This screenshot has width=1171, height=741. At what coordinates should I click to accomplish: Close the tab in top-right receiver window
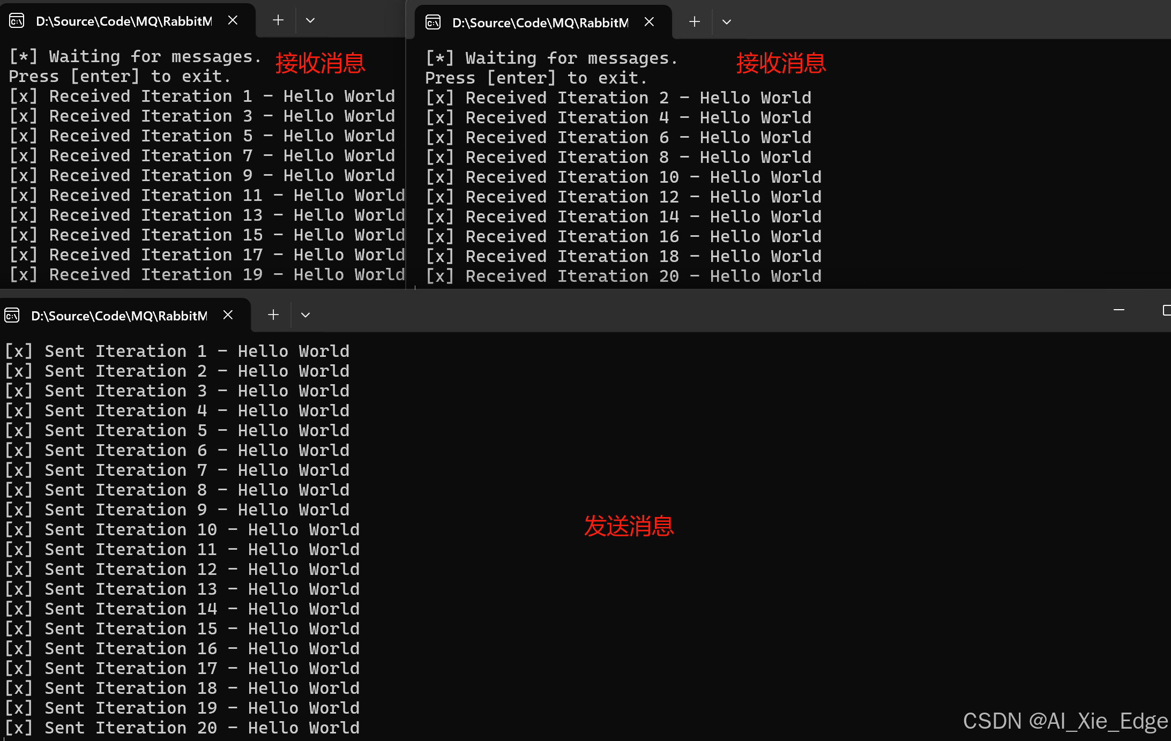click(649, 22)
